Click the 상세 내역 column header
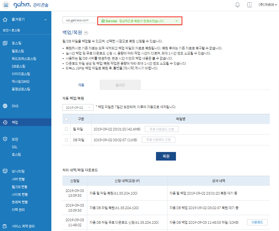The image size is (279, 231). tap(218, 181)
